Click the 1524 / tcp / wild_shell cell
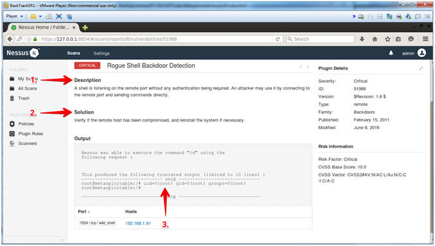435x246 pixels. point(97,223)
